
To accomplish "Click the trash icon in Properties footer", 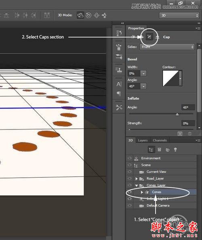I will [189, 134].
